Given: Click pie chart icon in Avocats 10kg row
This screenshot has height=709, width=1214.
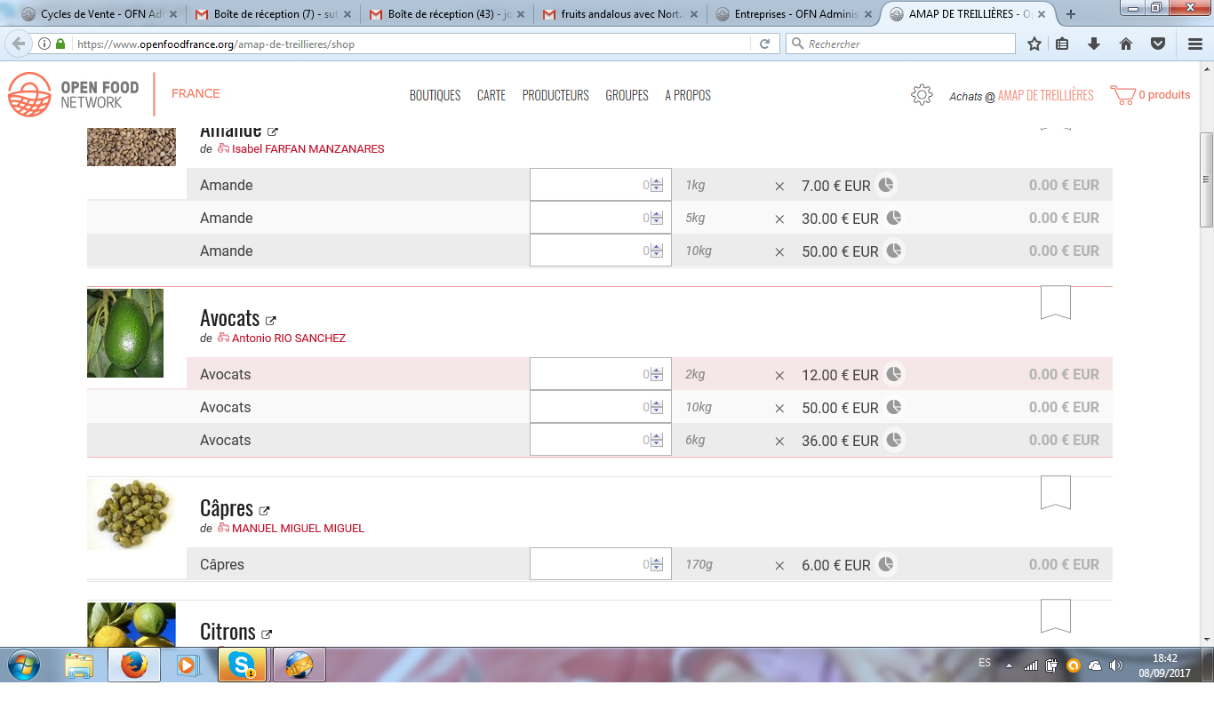Looking at the screenshot, I should [894, 407].
